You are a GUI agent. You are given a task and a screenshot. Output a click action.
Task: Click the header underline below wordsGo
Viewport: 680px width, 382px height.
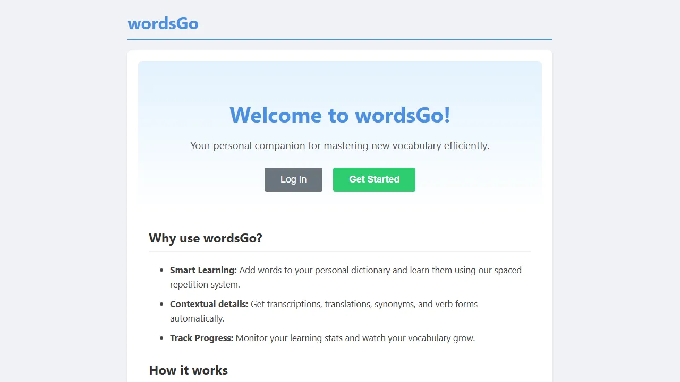pyautogui.click(x=340, y=39)
